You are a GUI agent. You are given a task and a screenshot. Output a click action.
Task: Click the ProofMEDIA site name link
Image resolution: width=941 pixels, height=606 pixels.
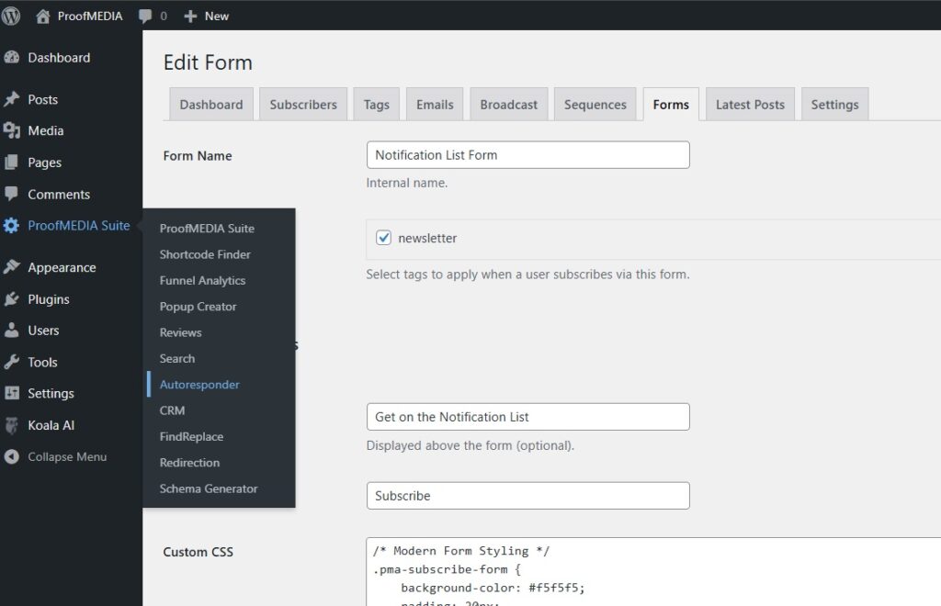pos(89,16)
